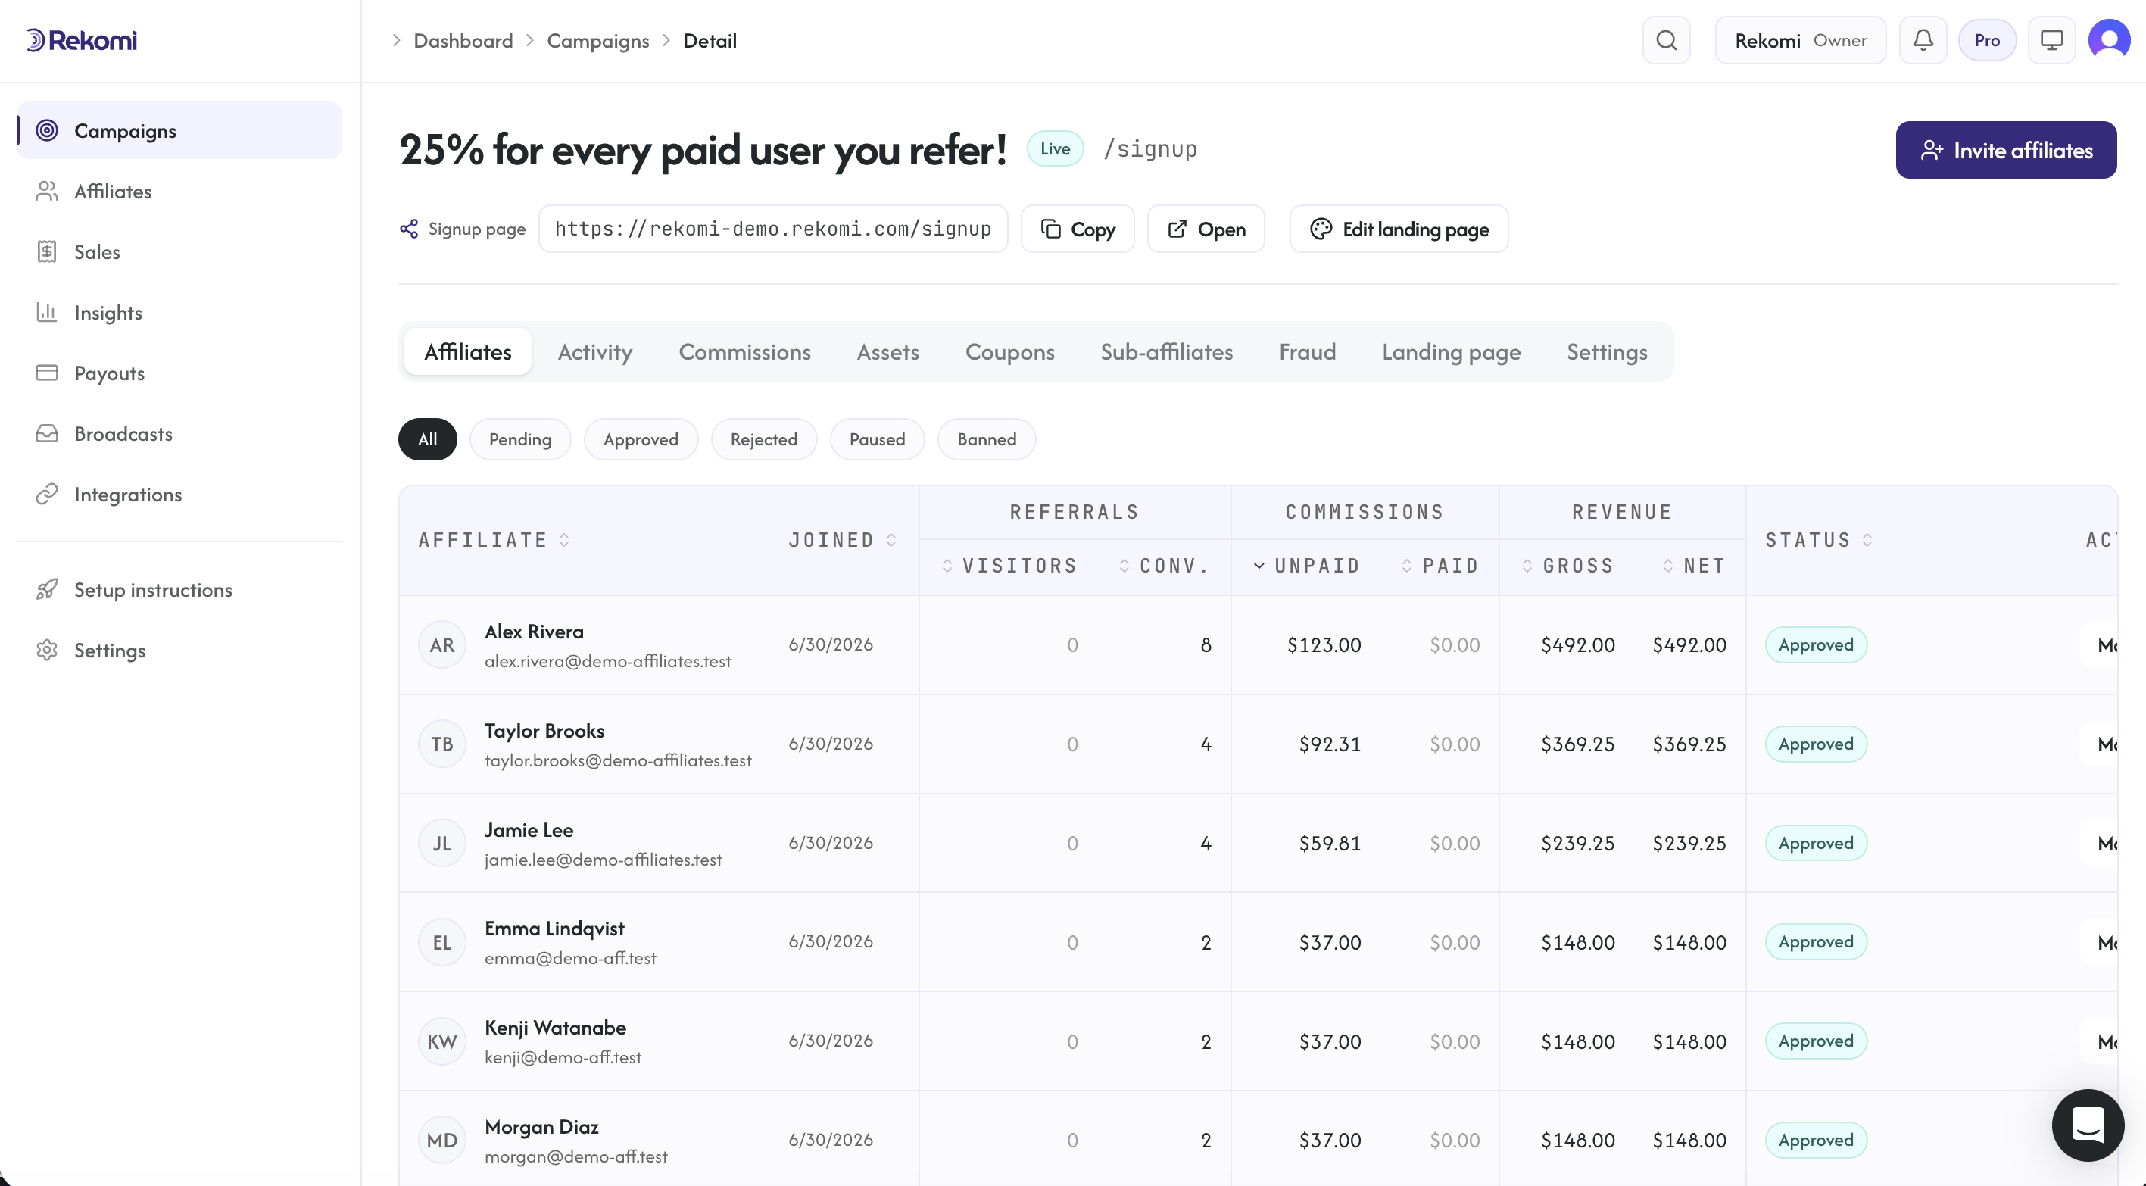Sort by the Joined column
This screenshot has height=1186, width=2146.
click(x=842, y=540)
